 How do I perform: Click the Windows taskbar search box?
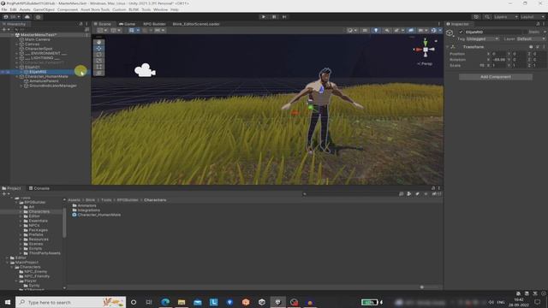tap(70, 302)
